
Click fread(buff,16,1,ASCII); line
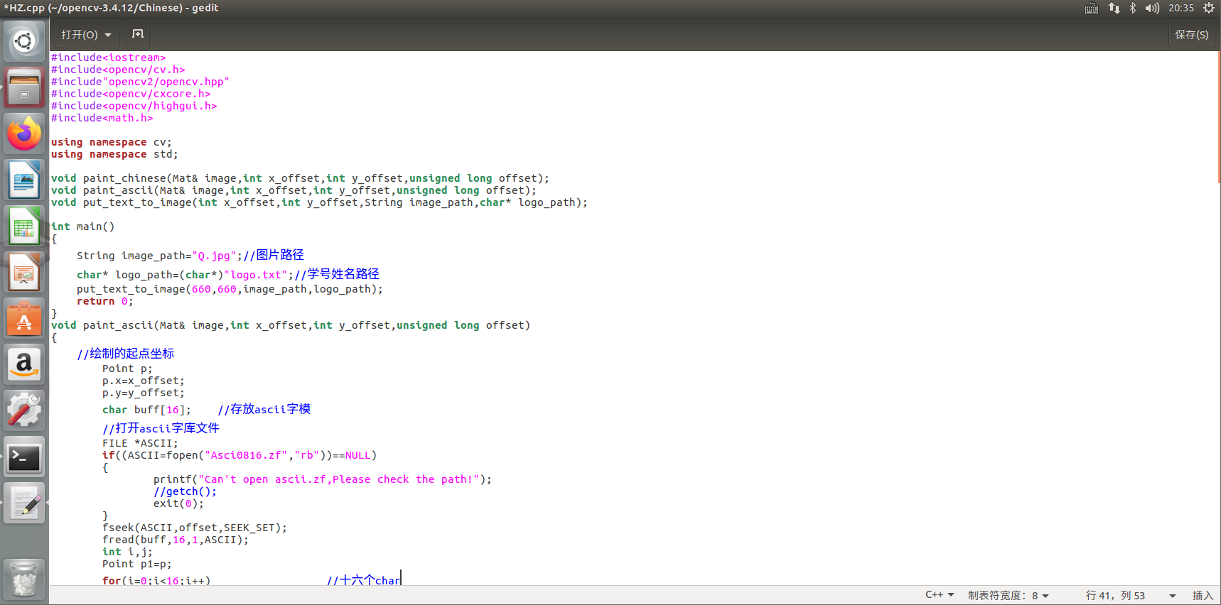coord(176,540)
